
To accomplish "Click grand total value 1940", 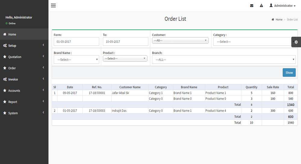I will (x=291, y=123).
